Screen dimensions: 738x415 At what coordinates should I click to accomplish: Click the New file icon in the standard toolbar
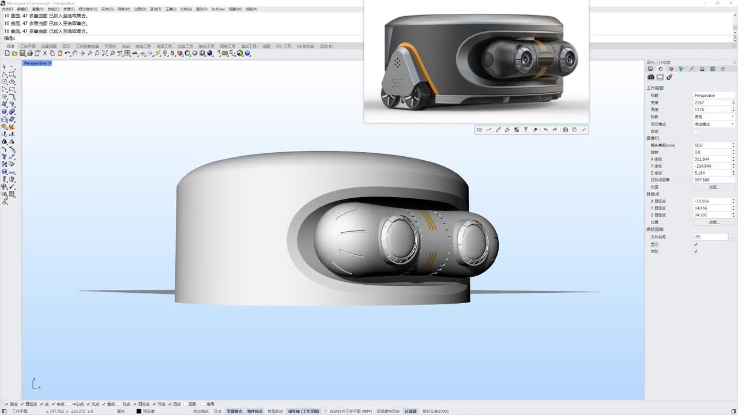tap(7, 54)
